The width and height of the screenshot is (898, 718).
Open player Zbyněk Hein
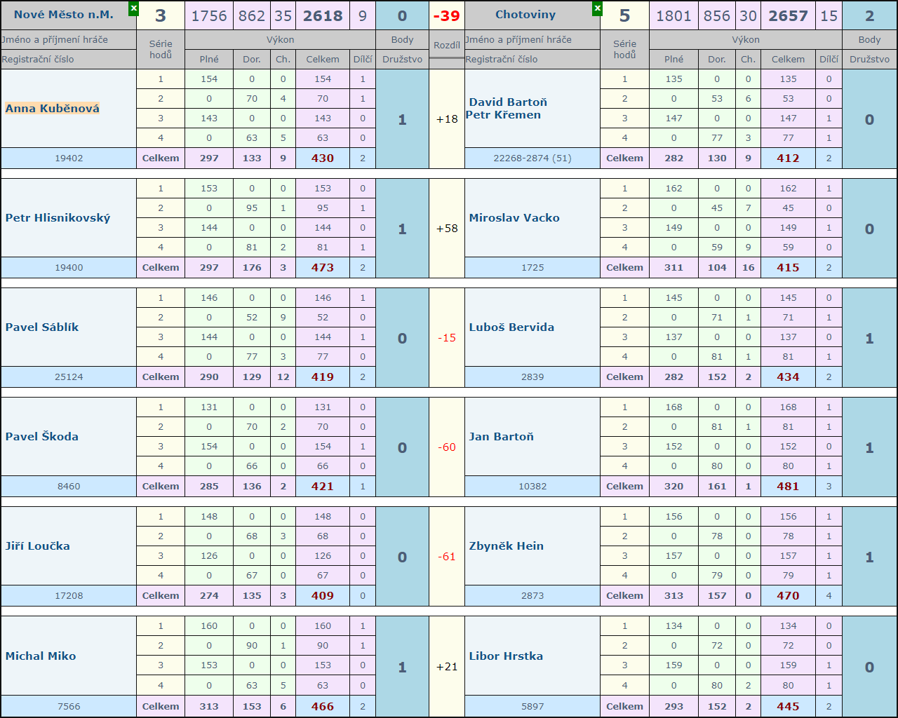coord(507,546)
